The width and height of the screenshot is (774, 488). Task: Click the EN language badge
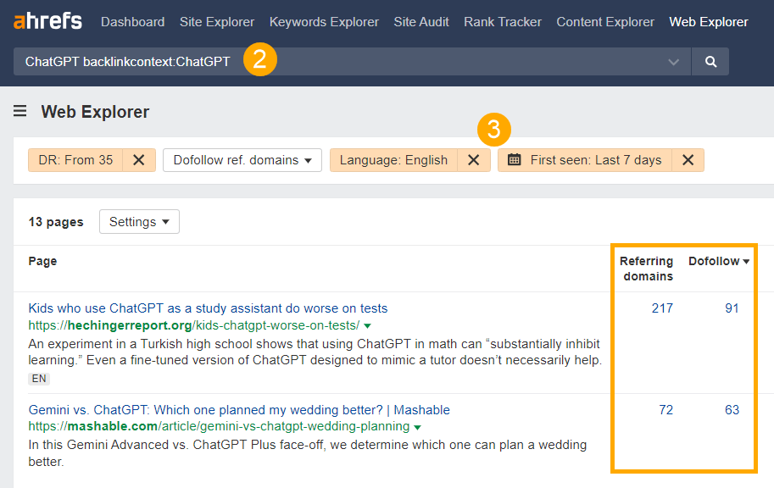click(38, 379)
